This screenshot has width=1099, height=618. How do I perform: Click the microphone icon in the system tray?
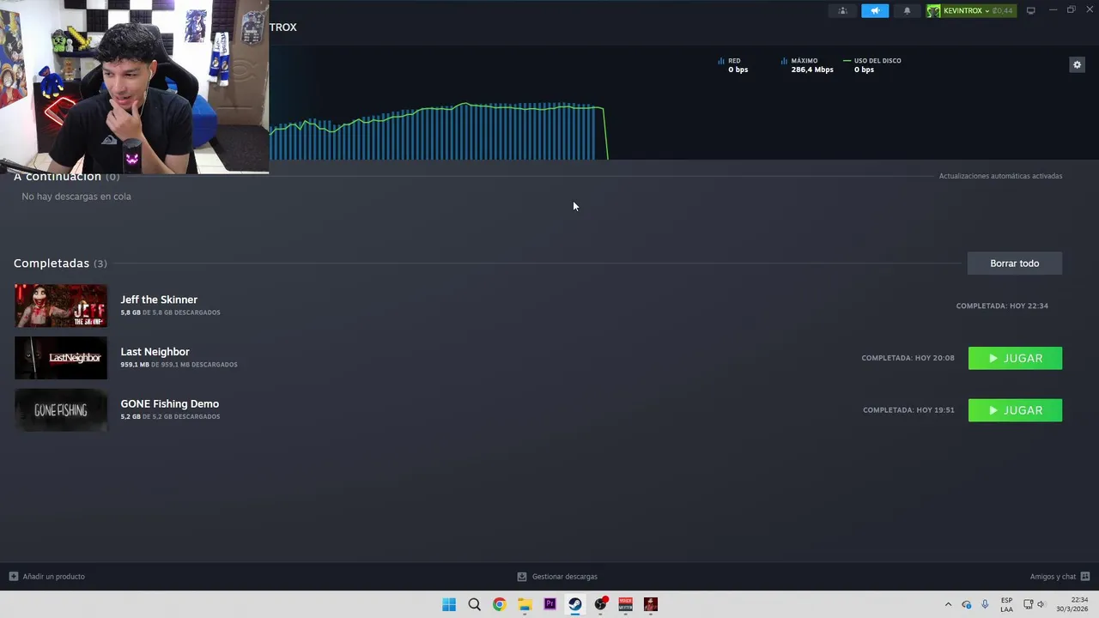click(x=985, y=604)
